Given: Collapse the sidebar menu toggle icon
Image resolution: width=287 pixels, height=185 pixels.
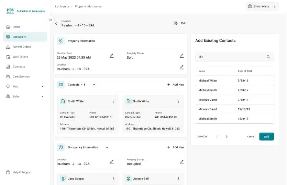Looking at the screenshot, I should tap(50, 20).
